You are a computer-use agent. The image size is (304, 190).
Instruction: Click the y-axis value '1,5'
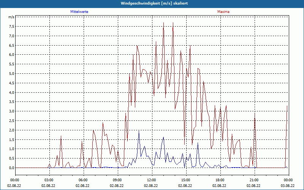(x=12, y=139)
